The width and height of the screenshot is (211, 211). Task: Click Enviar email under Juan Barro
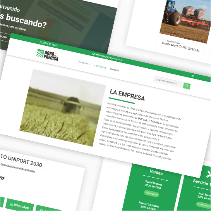tap(204, 205)
